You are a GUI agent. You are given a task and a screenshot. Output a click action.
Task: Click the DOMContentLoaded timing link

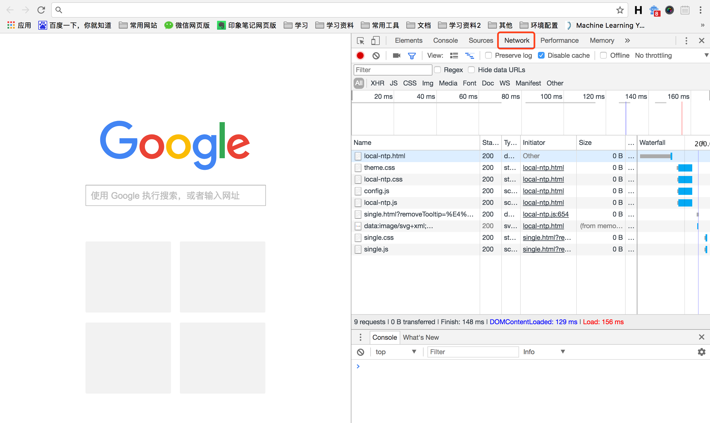click(x=533, y=321)
